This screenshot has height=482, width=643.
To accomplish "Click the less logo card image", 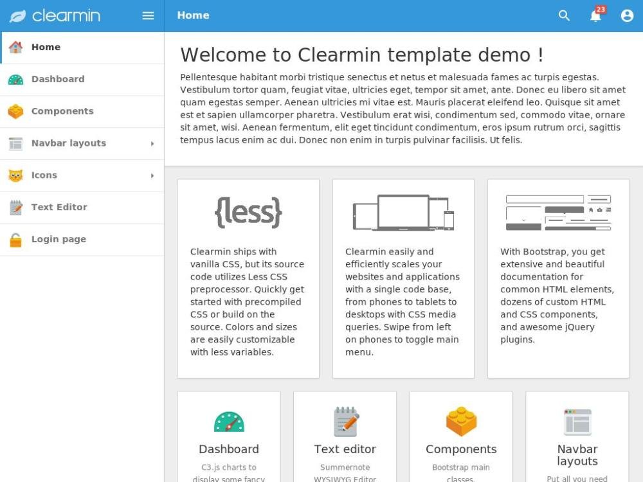I will pos(248,212).
